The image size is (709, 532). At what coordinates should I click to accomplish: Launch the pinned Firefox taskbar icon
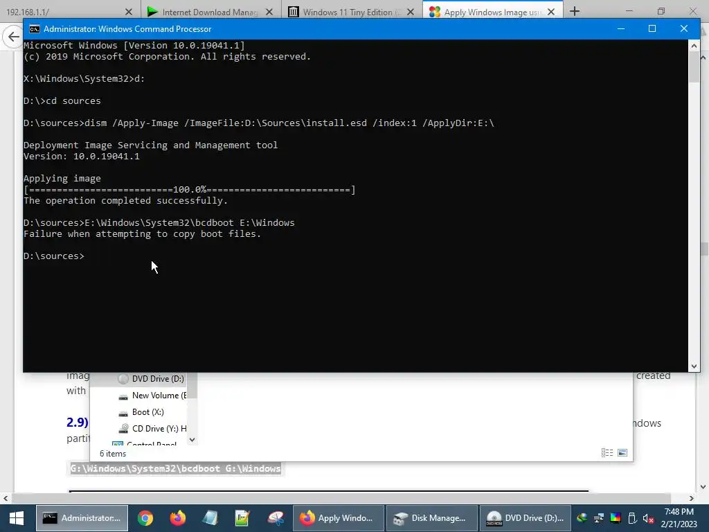tap(178, 518)
